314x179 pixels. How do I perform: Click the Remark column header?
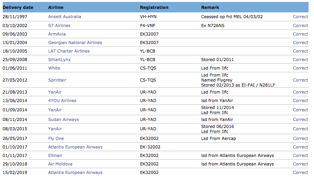tap(210, 7)
